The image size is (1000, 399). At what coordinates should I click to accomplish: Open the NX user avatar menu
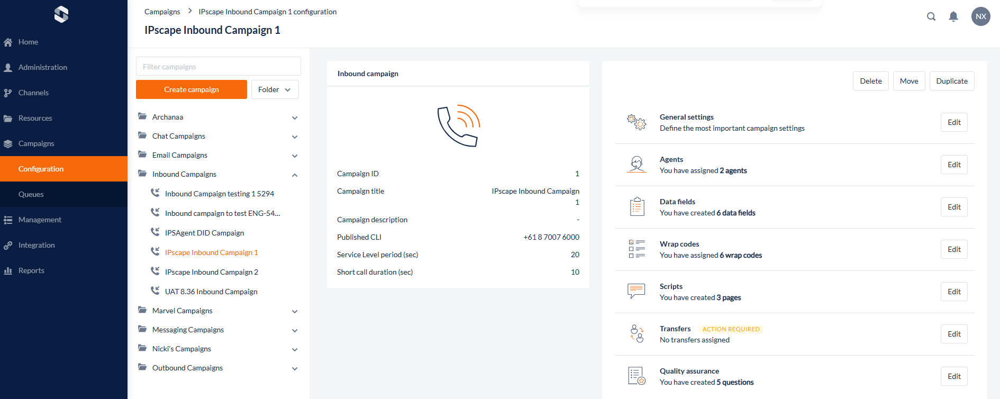(x=981, y=16)
